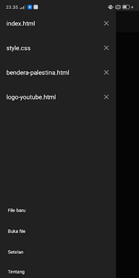Open the index.html file
The height and width of the screenshot is (278, 139).
coord(21,23)
